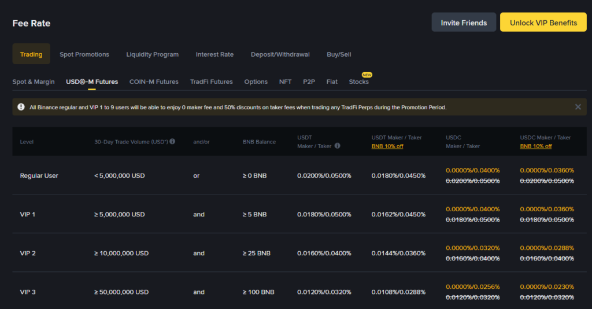592x309 pixels.
Task: Click the ≥ 10,000,000 USD volume cell
Action: 121,253
